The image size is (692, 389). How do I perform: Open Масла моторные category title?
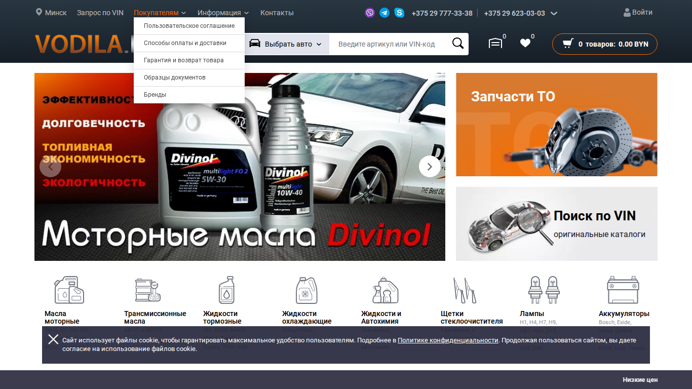click(x=62, y=318)
